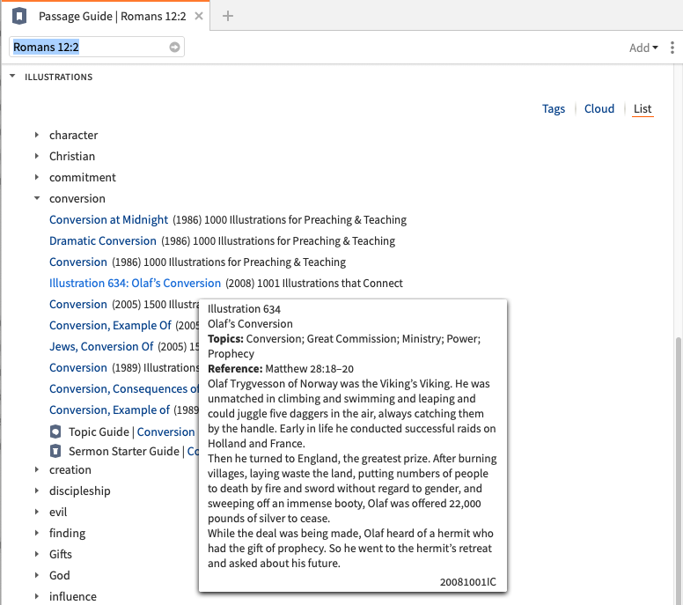
Task: Open the Topic Guide Conversion link
Action: pos(166,432)
